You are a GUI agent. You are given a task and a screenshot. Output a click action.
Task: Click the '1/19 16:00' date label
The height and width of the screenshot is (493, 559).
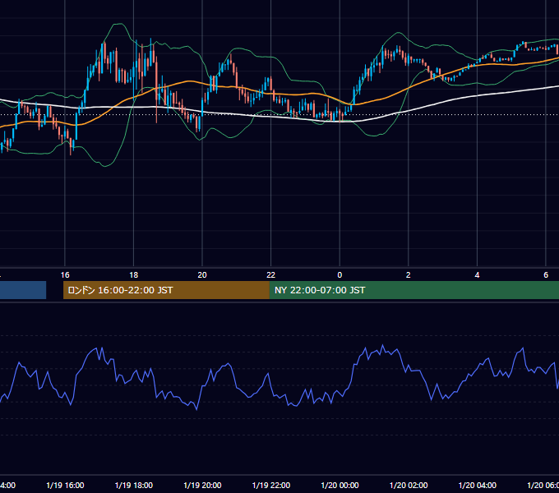click(65, 485)
